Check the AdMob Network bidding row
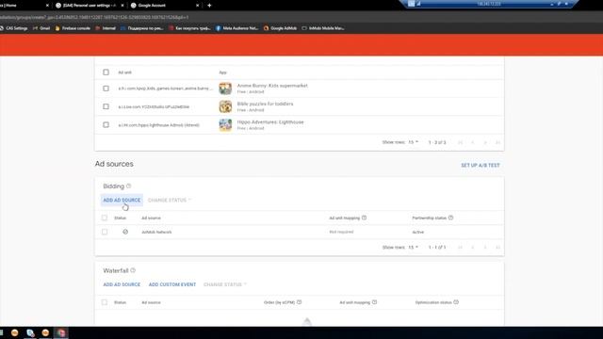Viewport: 603px width, 339px height. 105,232
